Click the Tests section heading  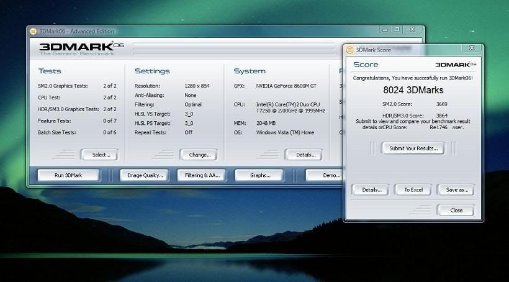50,71
